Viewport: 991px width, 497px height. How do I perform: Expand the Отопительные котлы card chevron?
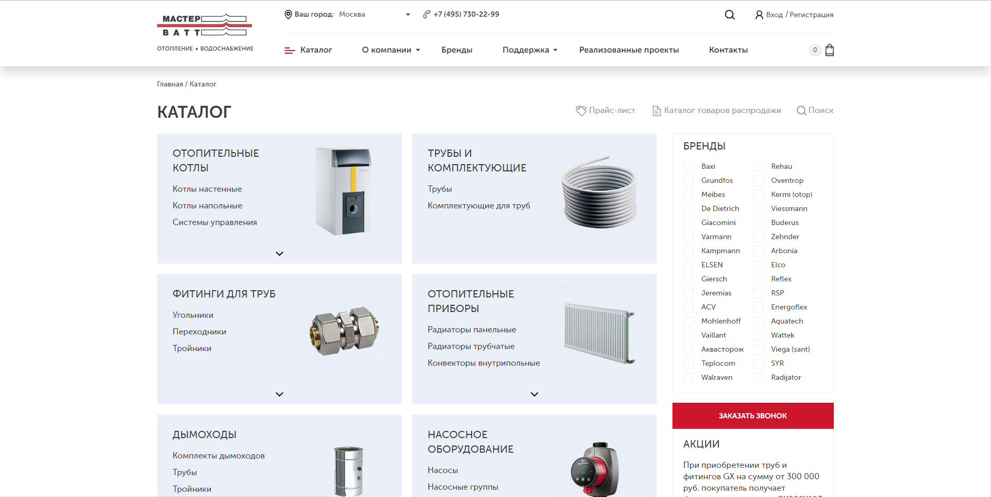click(279, 254)
